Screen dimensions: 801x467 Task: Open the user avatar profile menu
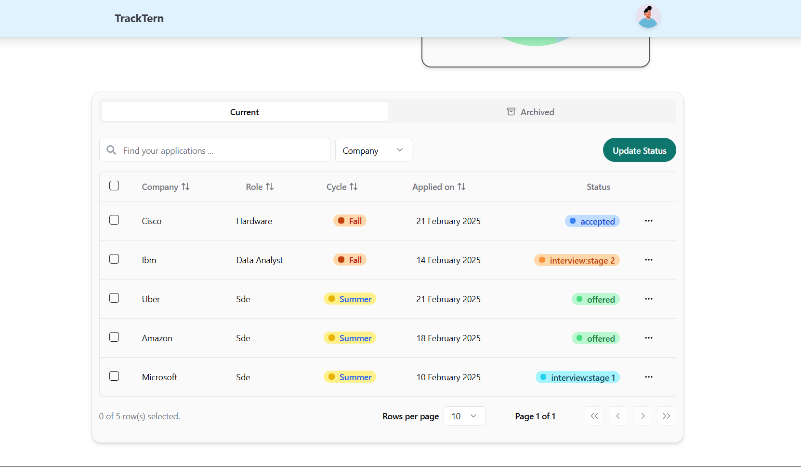pos(648,17)
